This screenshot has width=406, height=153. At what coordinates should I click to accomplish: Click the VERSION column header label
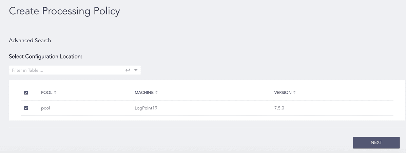click(283, 92)
